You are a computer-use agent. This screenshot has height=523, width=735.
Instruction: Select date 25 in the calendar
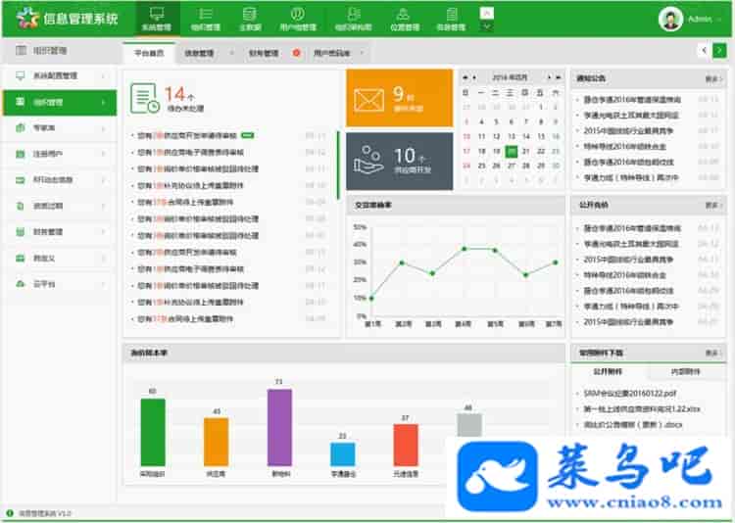[481, 166]
